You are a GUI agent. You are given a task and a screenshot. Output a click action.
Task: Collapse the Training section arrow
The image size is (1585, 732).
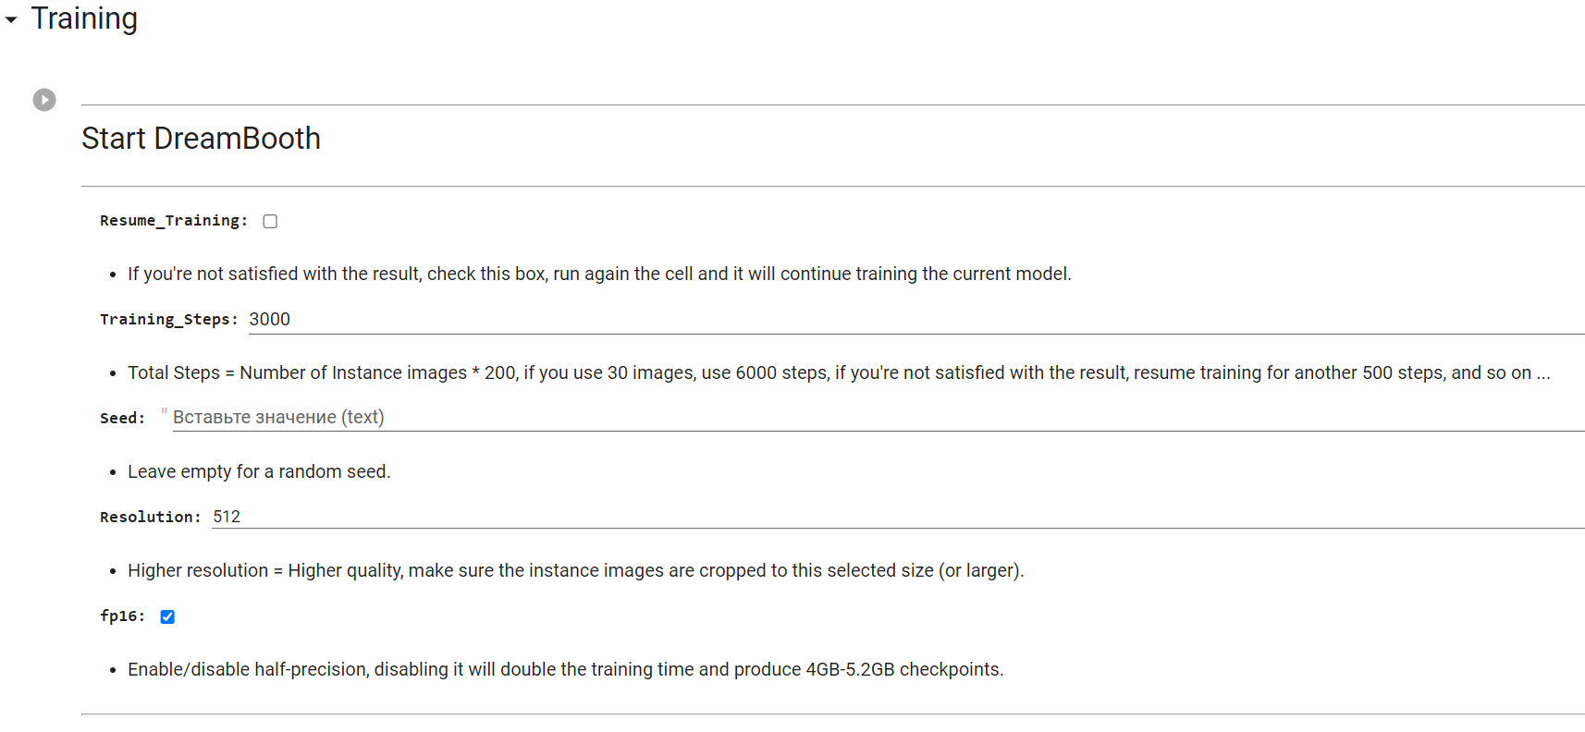(11, 19)
